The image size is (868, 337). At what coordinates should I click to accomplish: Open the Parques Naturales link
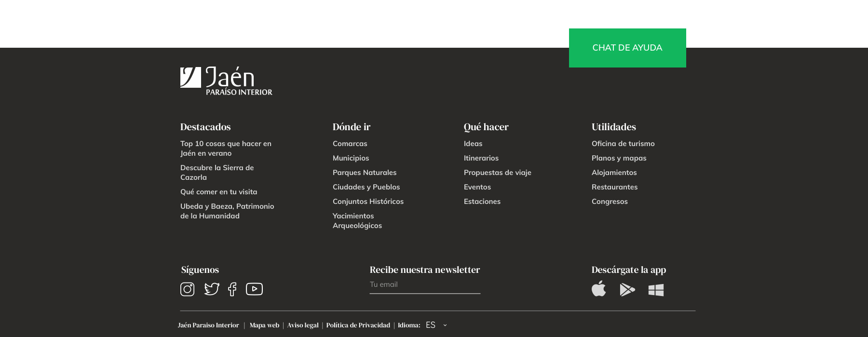click(364, 173)
